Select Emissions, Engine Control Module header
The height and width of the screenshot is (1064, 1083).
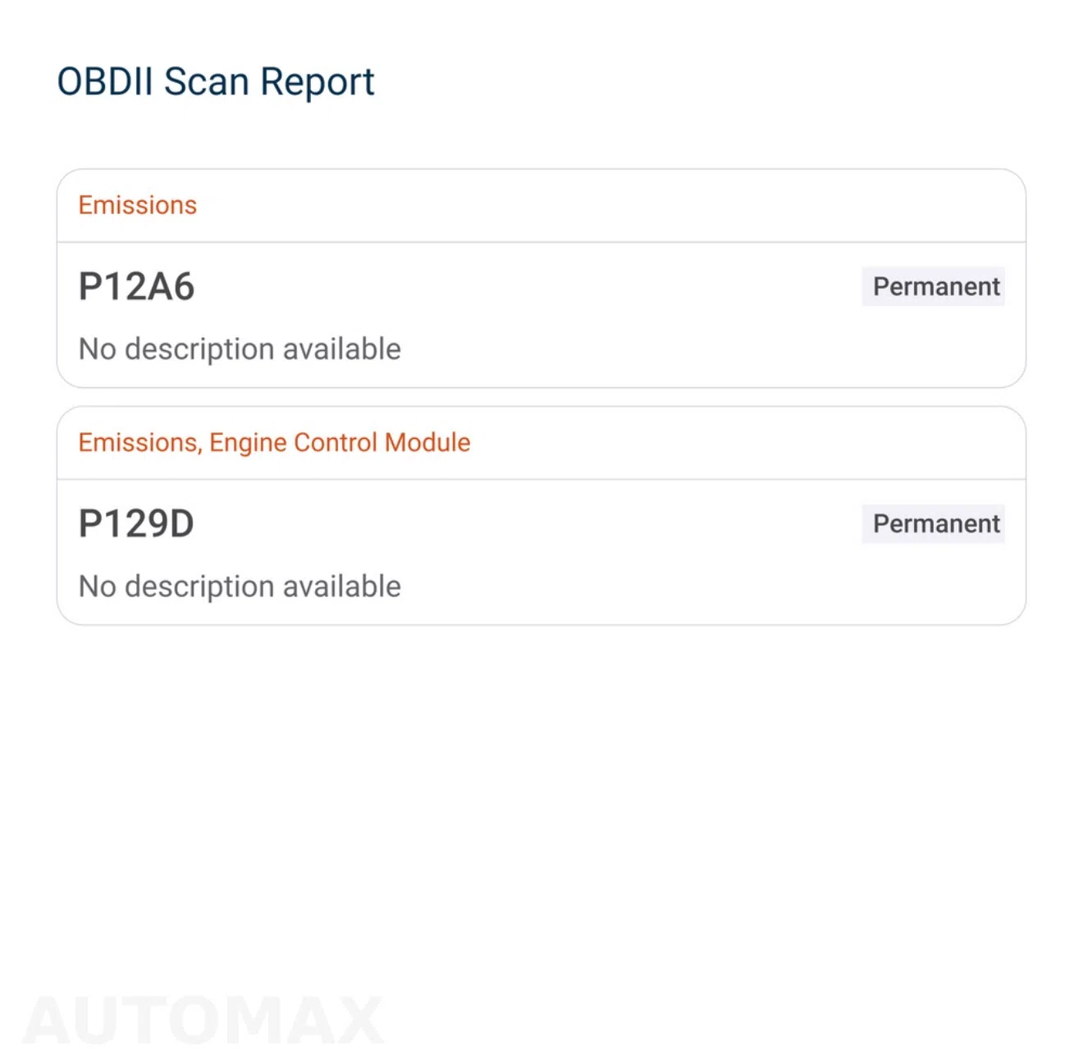[x=274, y=443]
